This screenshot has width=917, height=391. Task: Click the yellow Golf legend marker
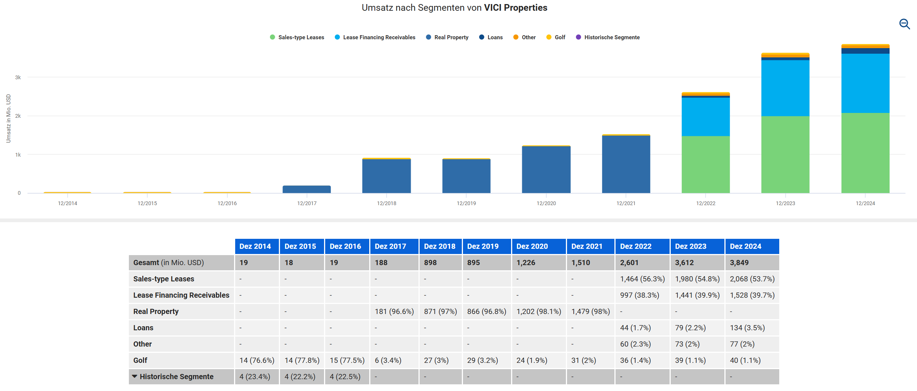(549, 37)
